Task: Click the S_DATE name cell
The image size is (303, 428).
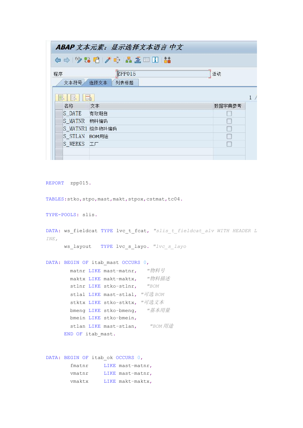Action: click(x=76, y=114)
